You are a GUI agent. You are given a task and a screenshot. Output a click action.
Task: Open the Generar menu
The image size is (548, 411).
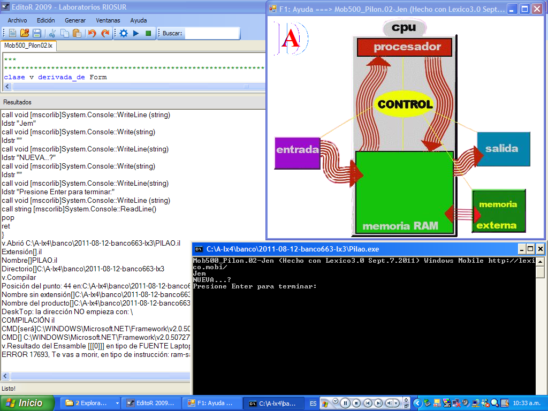[75, 20]
